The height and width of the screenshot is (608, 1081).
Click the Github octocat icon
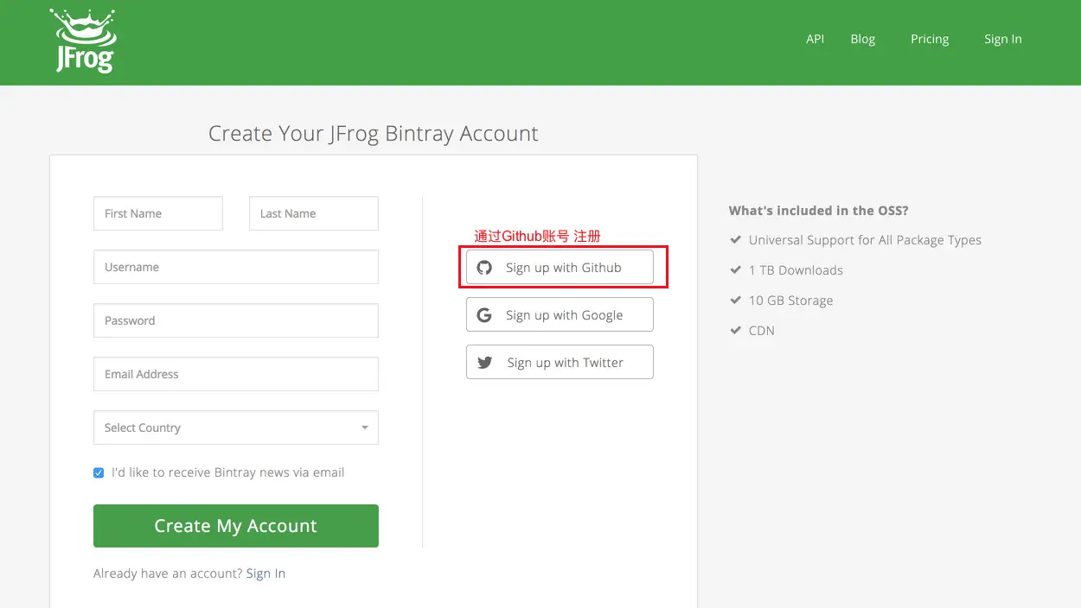coord(484,268)
